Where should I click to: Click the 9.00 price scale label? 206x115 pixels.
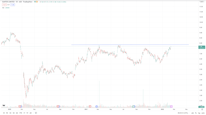(x=201, y=33)
